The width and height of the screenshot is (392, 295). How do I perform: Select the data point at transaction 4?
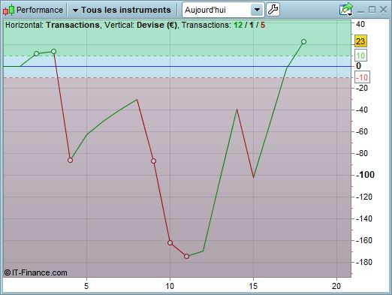tap(70, 160)
